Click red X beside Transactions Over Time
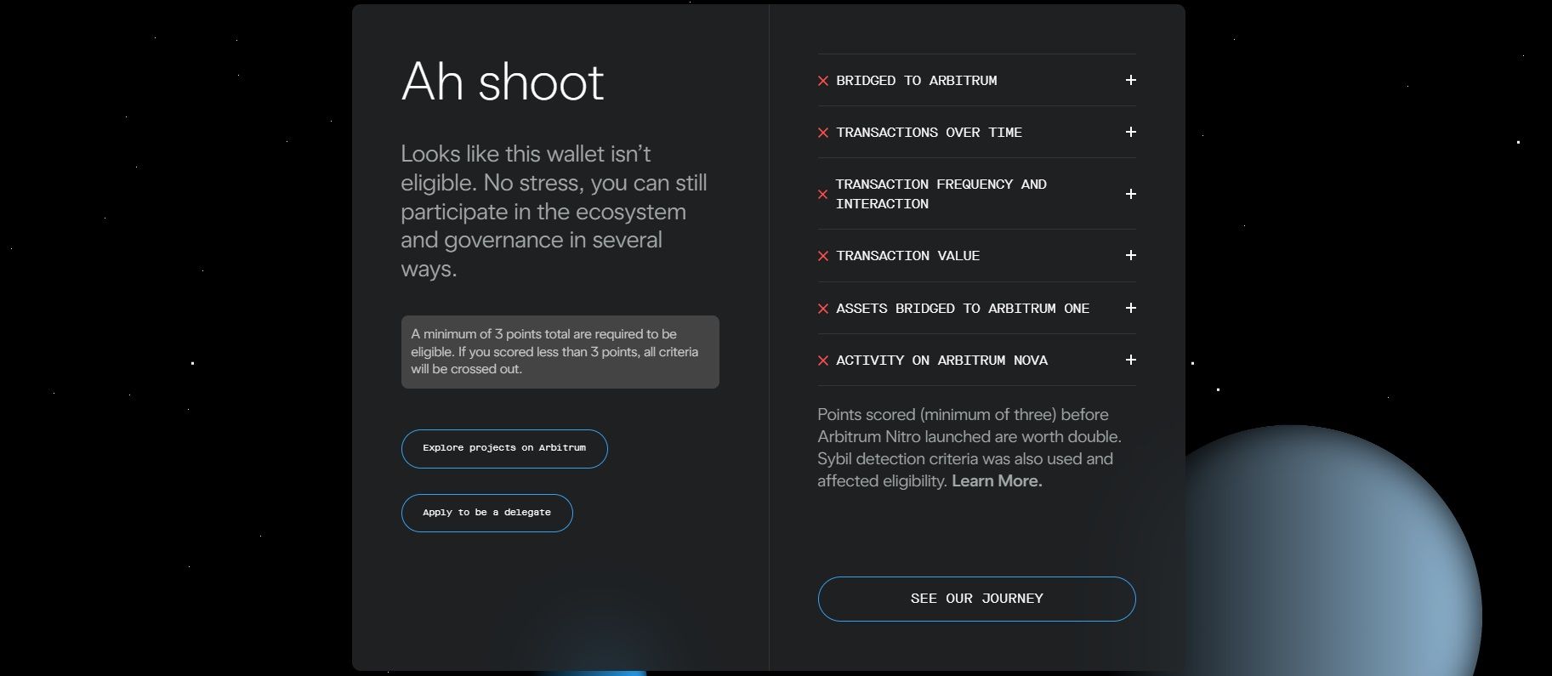1552x676 pixels. click(x=823, y=133)
